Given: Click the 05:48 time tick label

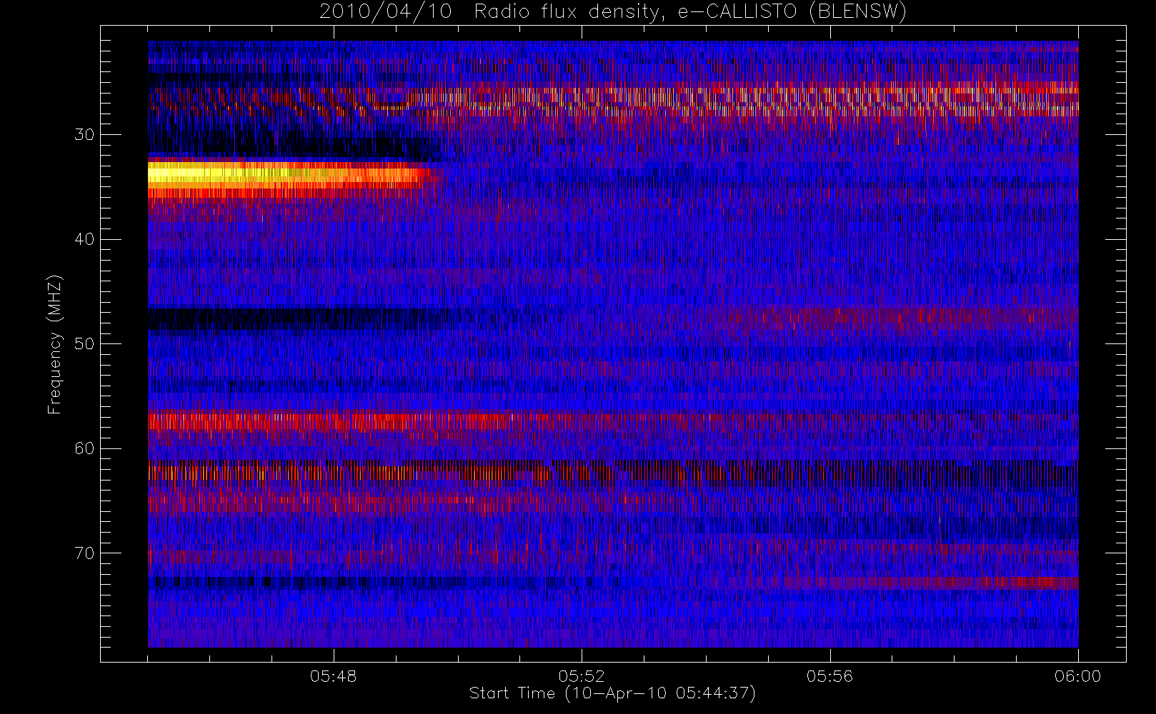Looking at the screenshot, I should tap(334, 676).
